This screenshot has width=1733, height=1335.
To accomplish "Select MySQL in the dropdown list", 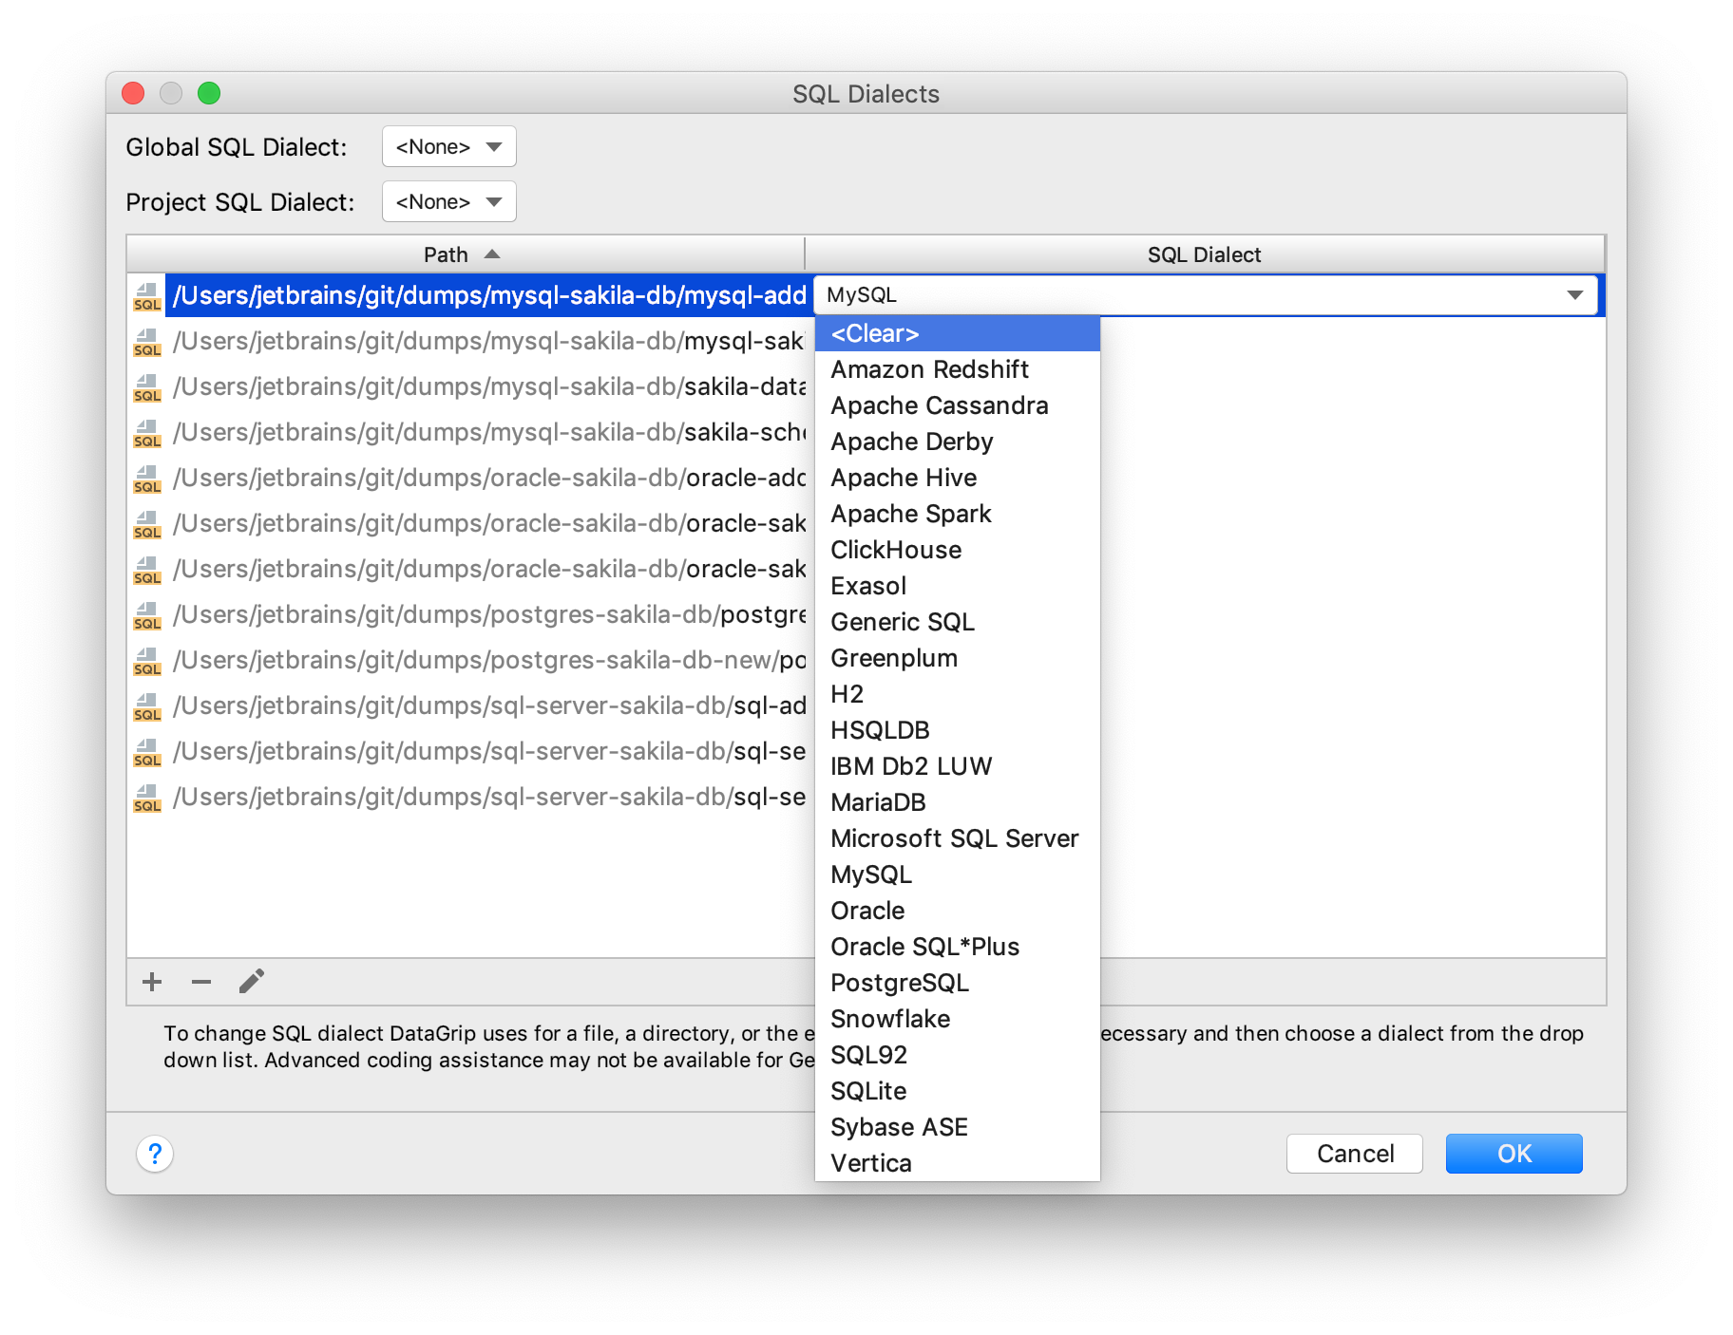I will pyautogui.click(x=958, y=874).
